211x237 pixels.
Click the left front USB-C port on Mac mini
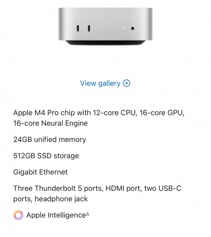(77, 28)
